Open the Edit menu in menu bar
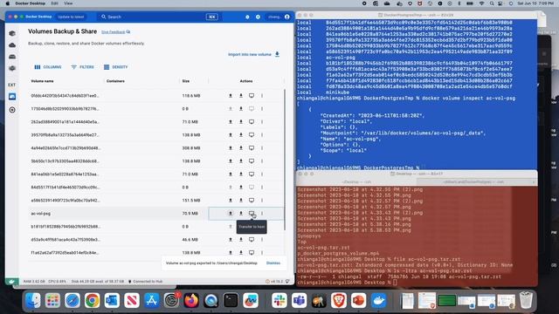This screenshot has width=559, height=314. [x=54, y=3]
